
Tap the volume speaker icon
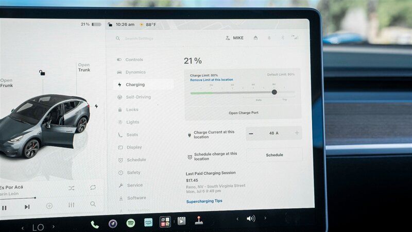pos(251,219)
